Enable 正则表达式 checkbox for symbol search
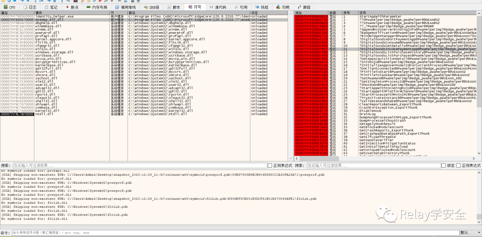The height and width of the screenshot is (237, 482). (458, 165)
